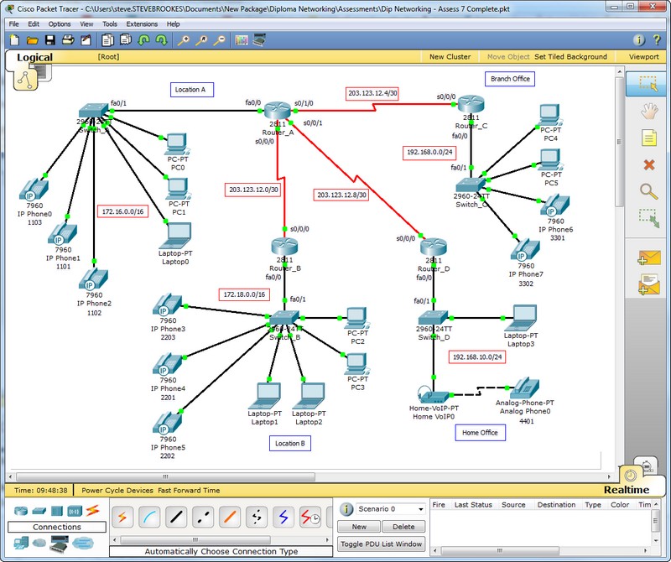The width and height of the screenshot is (671, 562).
Task: Select the WAN Emulation cloud category icon
Action: [x=39, y=544]
